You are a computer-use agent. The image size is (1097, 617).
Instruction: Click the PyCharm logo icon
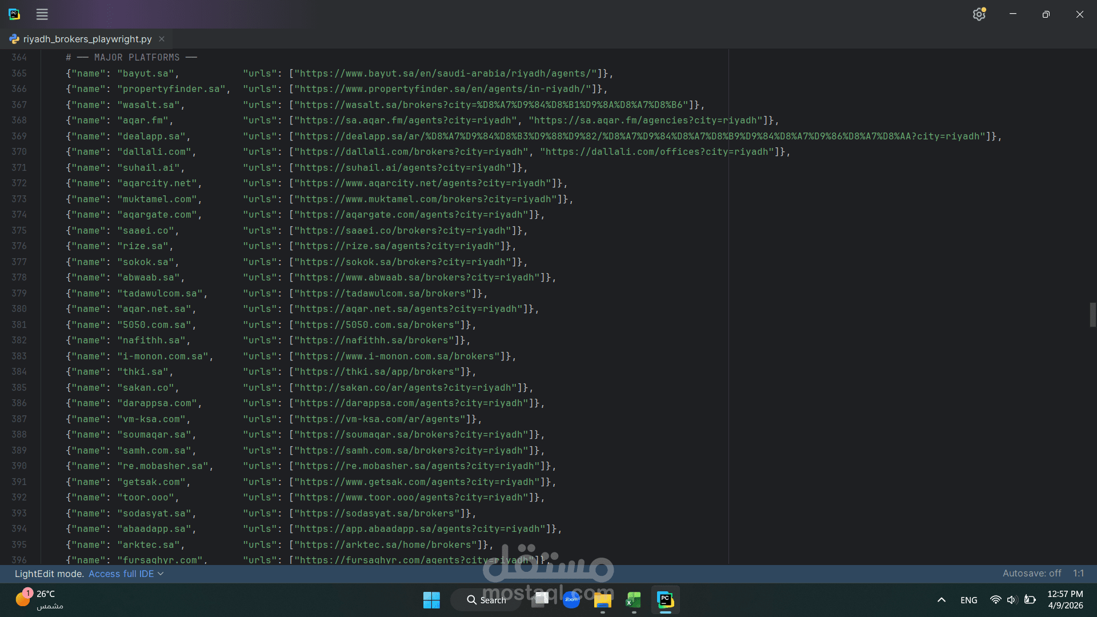[x=14, y=14]
